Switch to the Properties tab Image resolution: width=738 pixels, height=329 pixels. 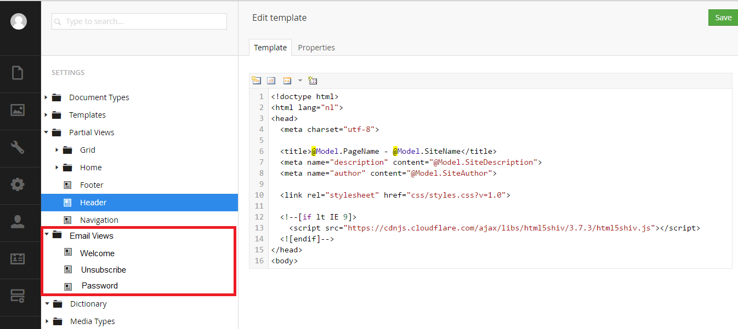316,48
